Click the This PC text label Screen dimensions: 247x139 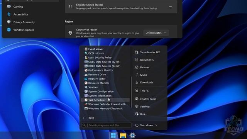click(144, 91)
